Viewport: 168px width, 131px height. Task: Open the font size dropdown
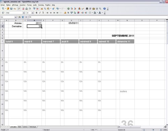click(x=33, y=13)
